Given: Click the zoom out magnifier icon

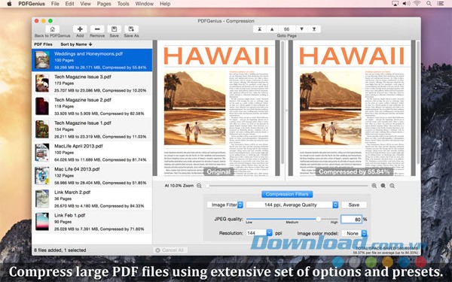Looking at the screenshot, I should [199, 186].
